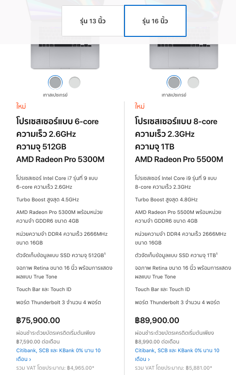Click footnote 1 next to SSD 1TB

click(x=217, y=254)
